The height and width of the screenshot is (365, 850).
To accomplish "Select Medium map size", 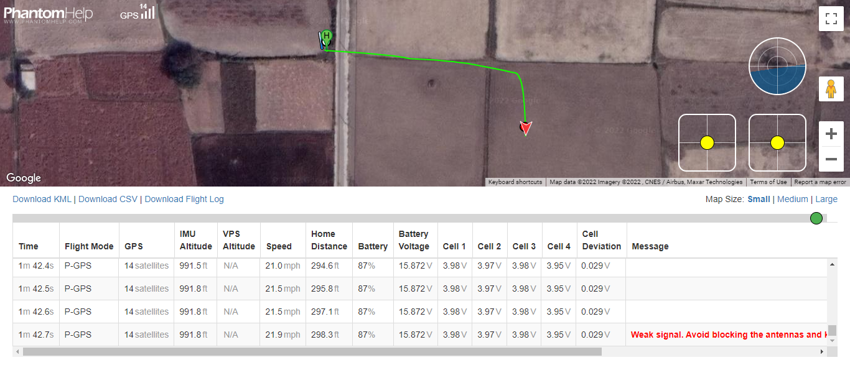I will tap(792, 199).
